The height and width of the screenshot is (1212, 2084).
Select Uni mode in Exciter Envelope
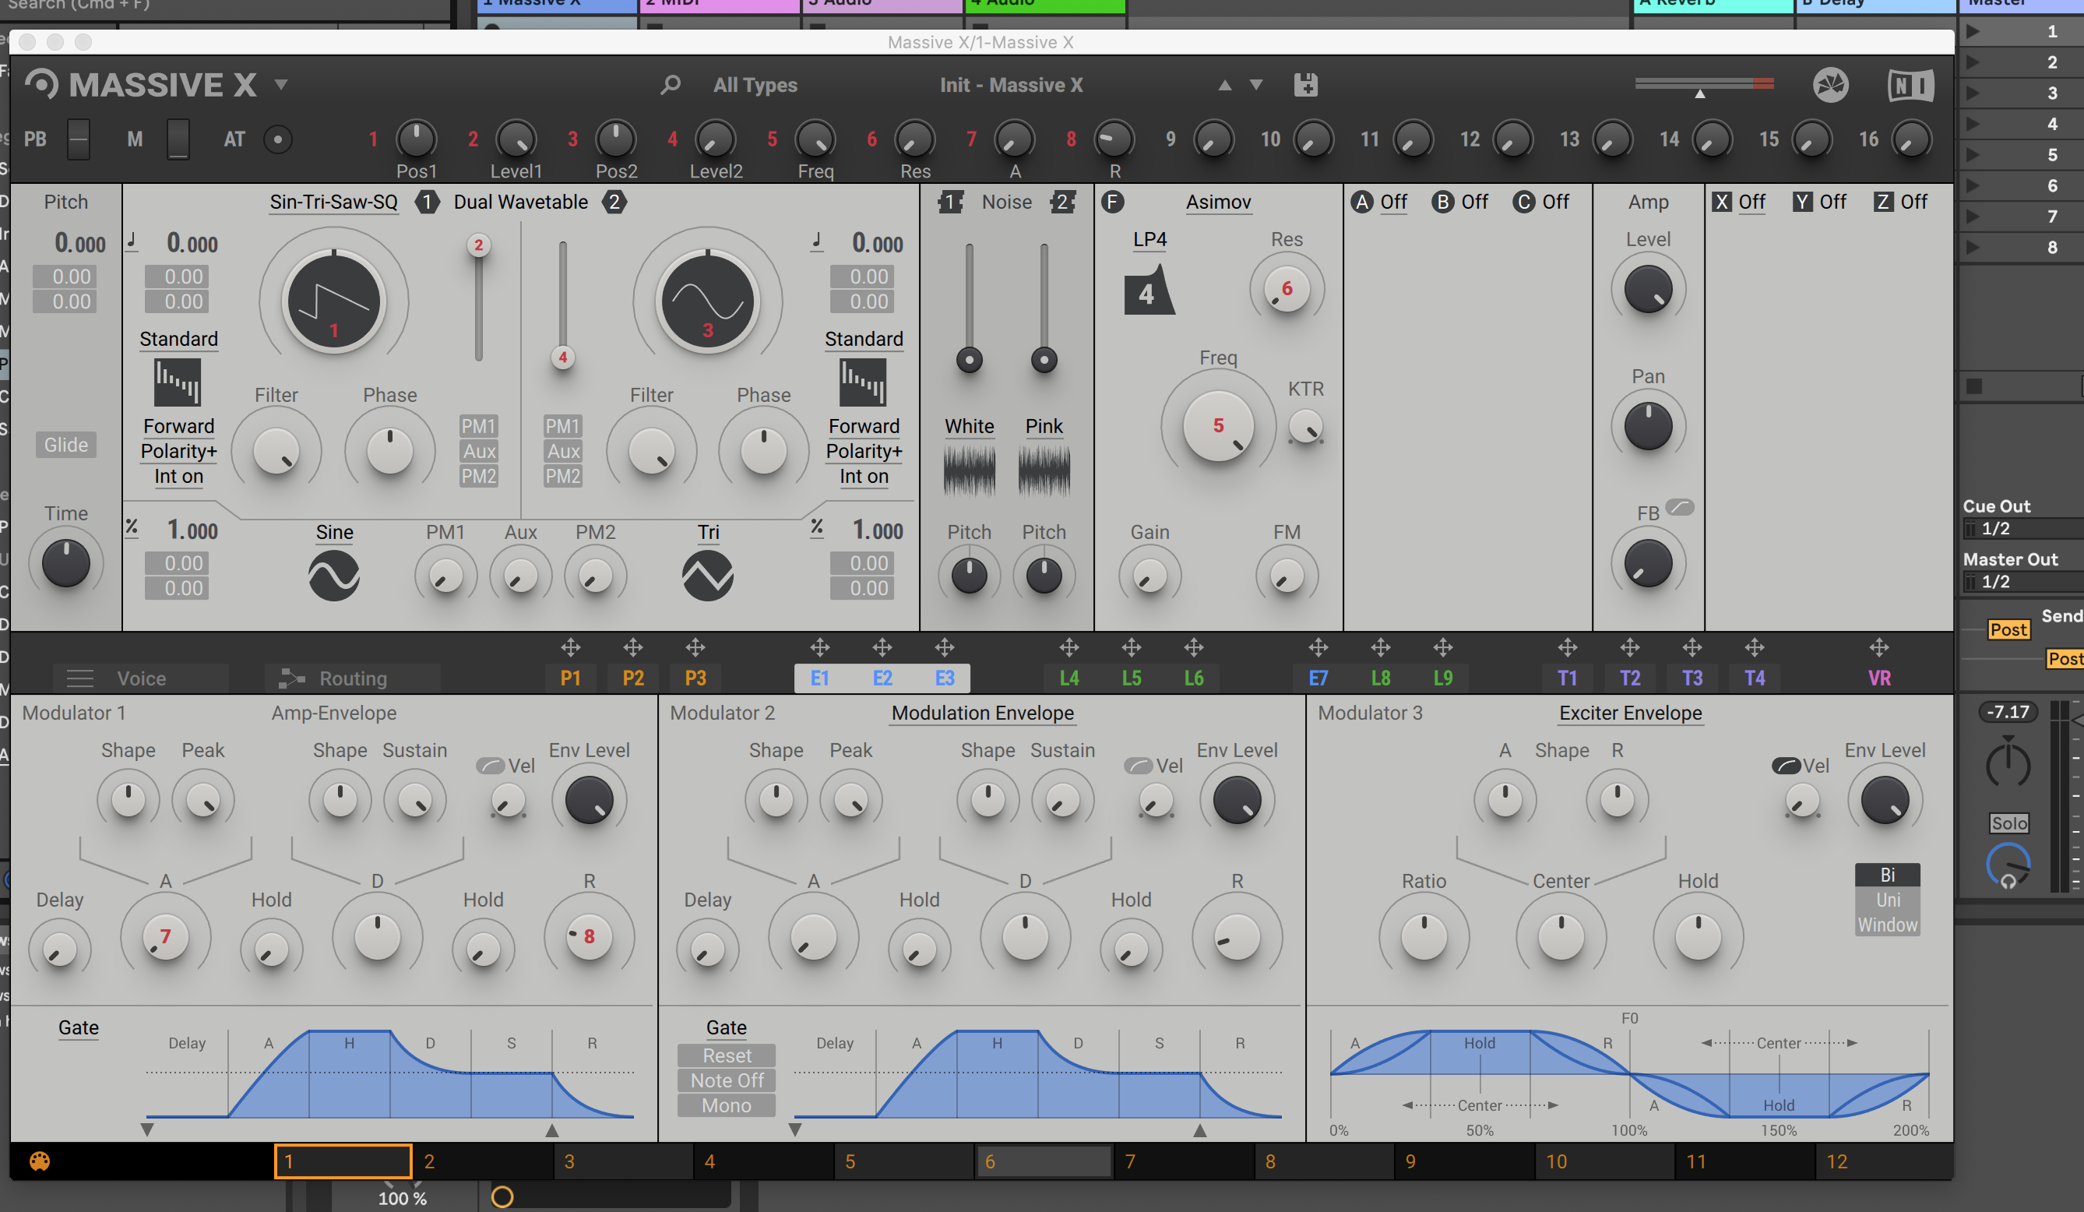pos(1887,900)
